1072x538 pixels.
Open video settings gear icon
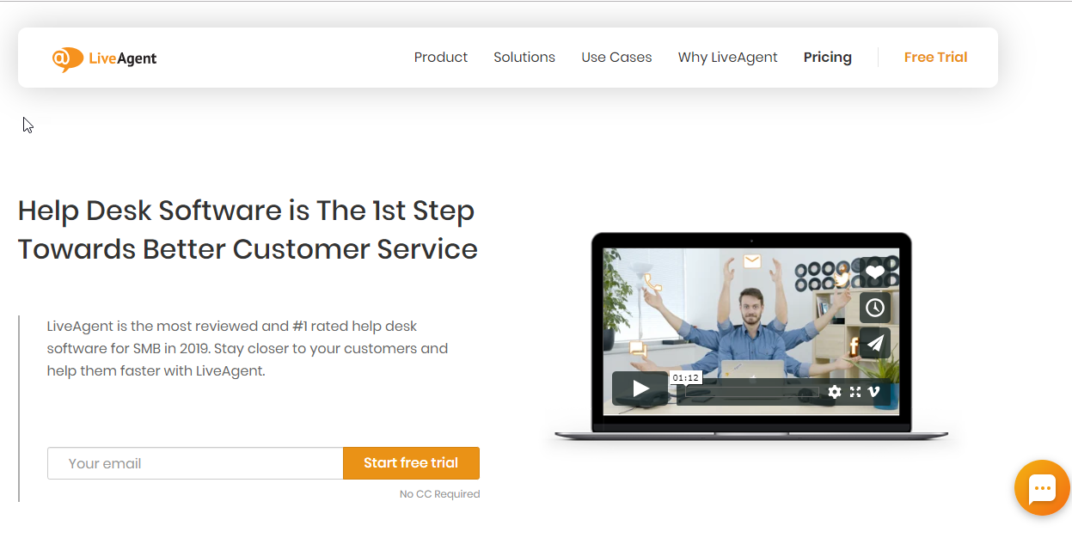pyautogui.click(x=834, y=392)
